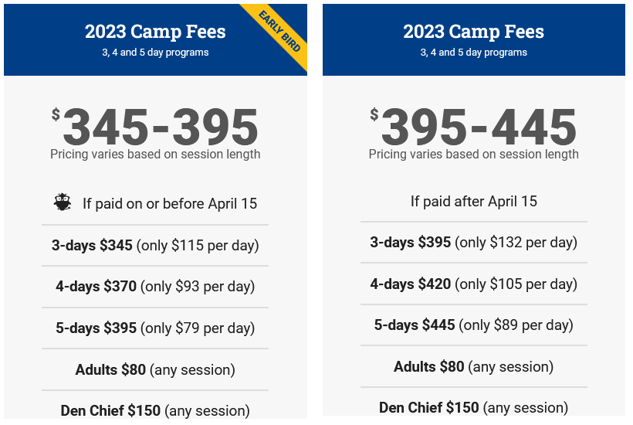The width and height of the screenshot is (633, 425).
Task: Pick the 5-days $445 regular-price row
Action: point(473,325)
